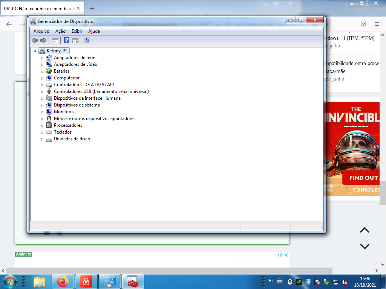Expand the Baterias category
Image resolution: width=386 pixels, height=289 pixels.
tap(42, 71)
